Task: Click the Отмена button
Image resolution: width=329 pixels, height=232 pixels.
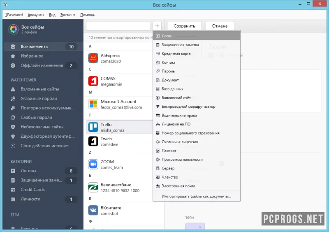Action: click(x=220, y=26)
